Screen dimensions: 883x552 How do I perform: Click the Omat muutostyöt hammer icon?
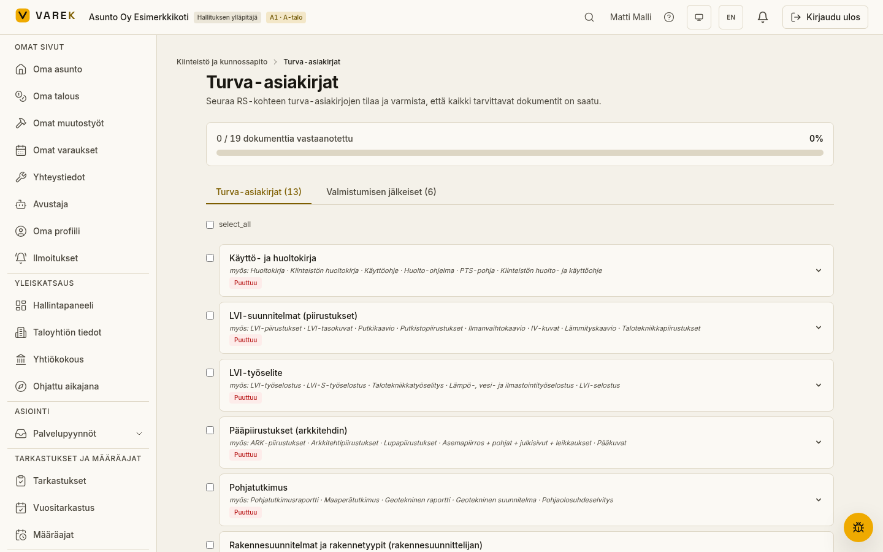21,123
